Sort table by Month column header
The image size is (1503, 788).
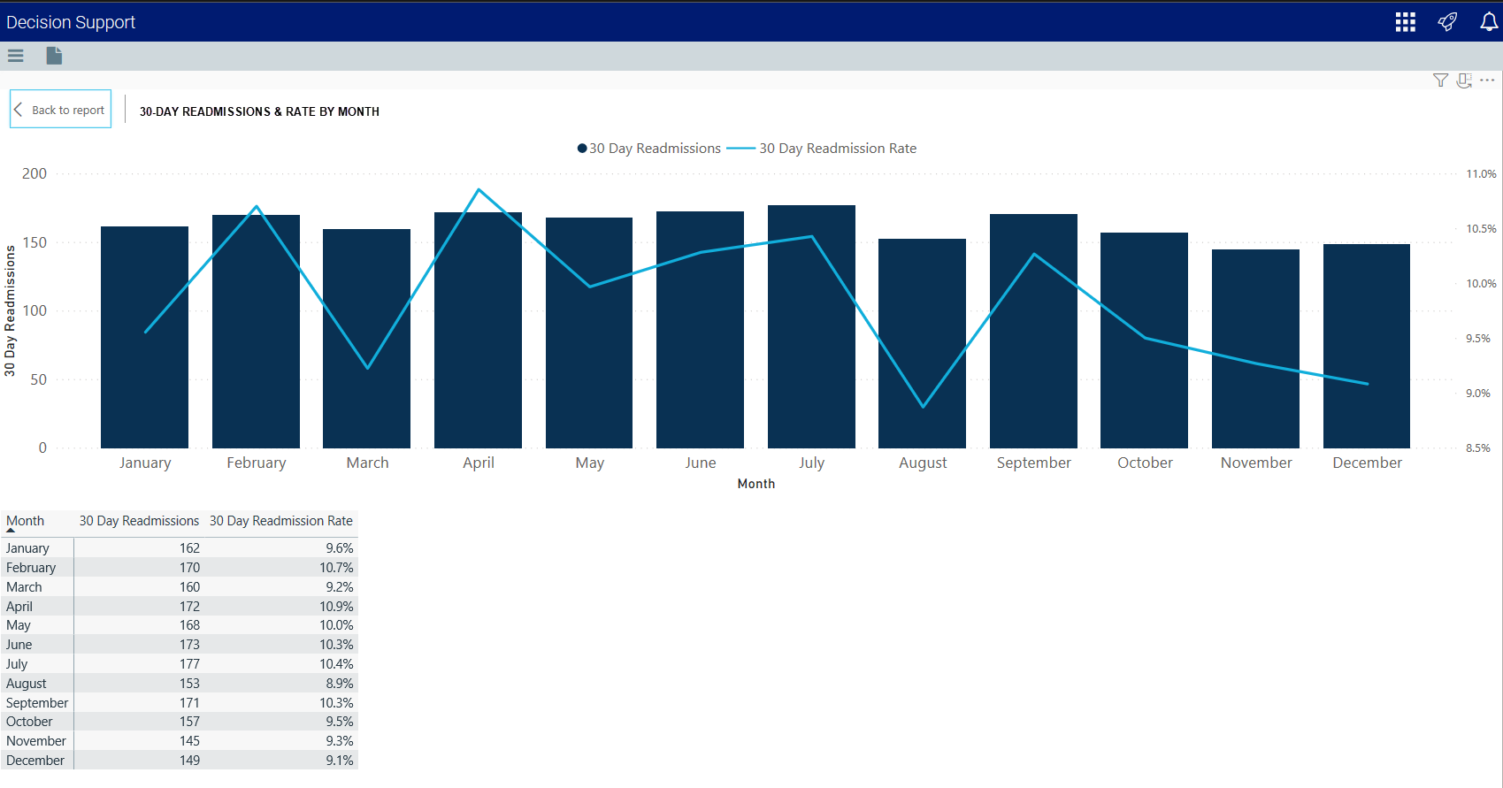coord(26,521)
